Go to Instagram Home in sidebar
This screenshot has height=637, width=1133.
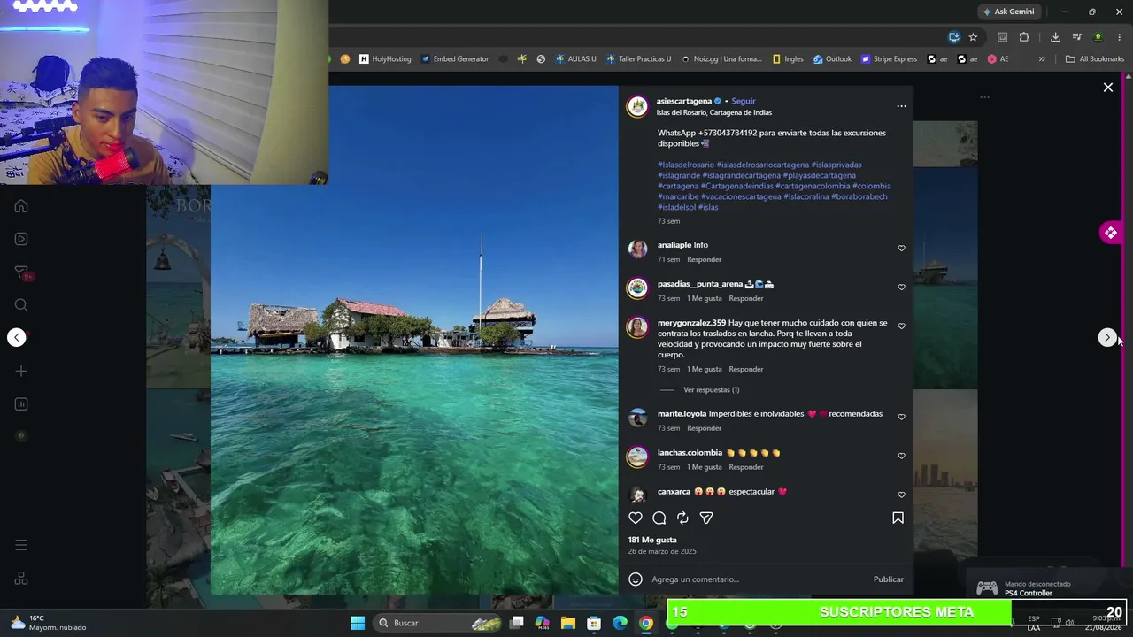pyautogui.click(x=21, y=206)
